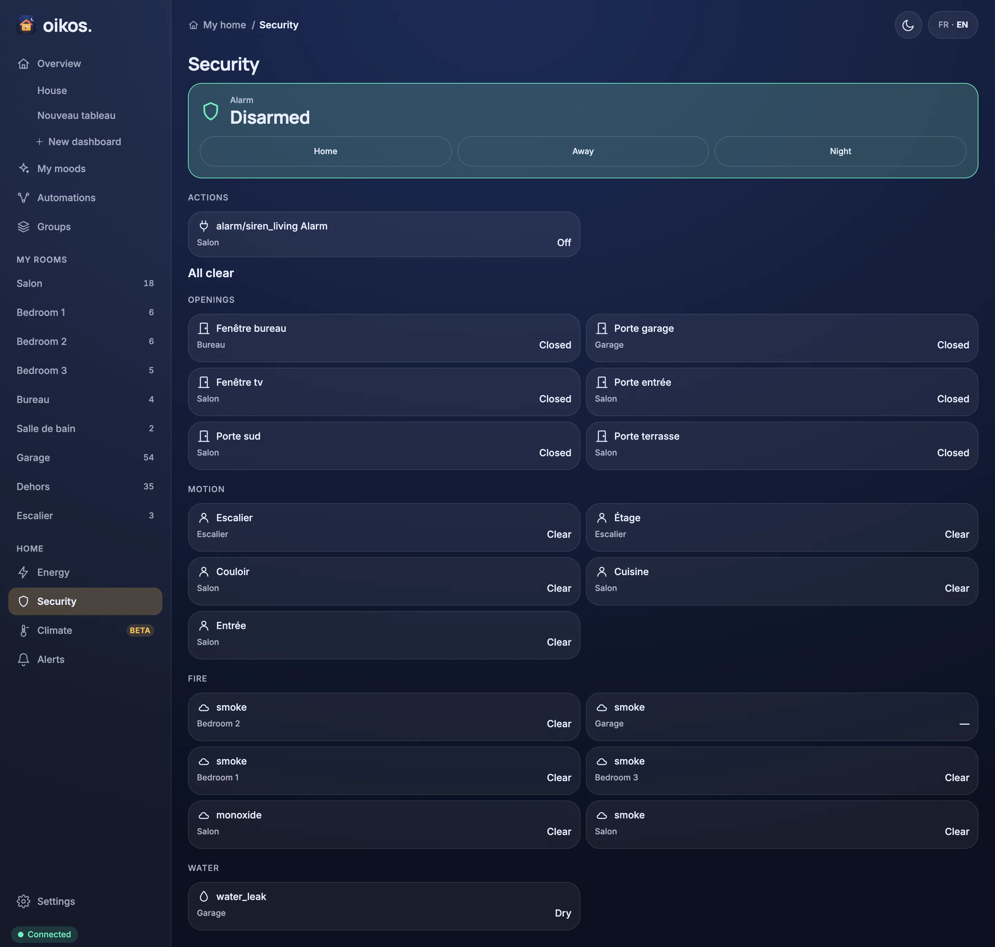This screenshot has width=995, height=947.
Task: Open House dashboard in sidebar
Action: [x=52, y=90]
